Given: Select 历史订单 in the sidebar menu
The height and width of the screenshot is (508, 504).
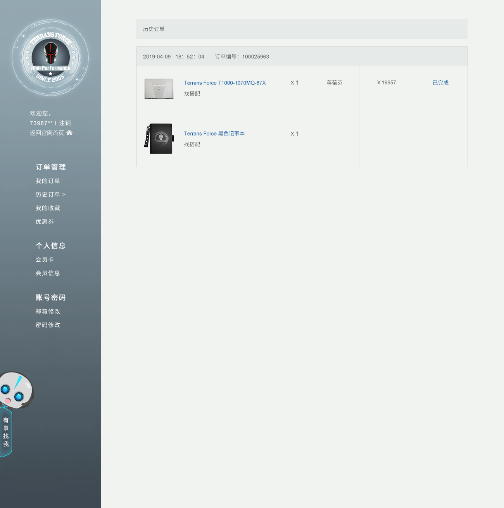Looking at the screenshot, I should point(48,194).
